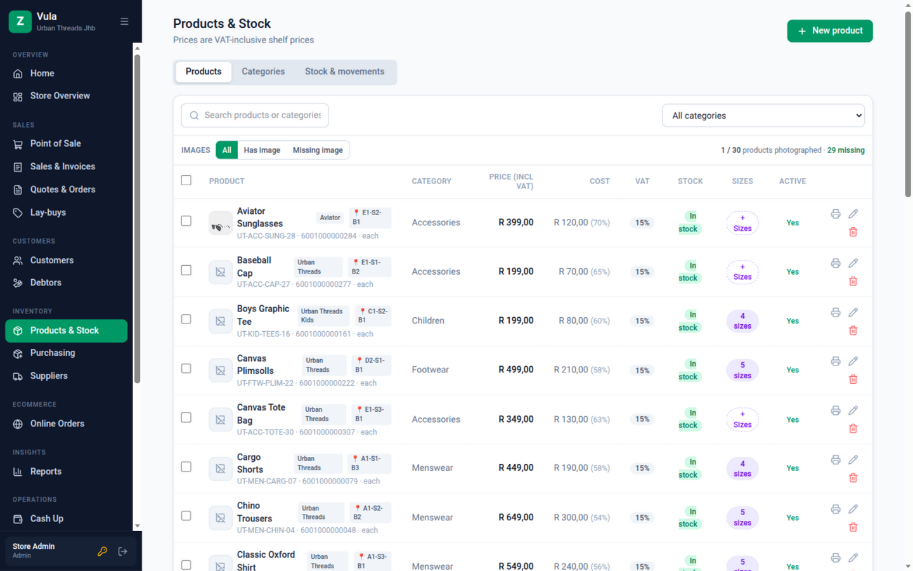Image resolution: width=913 pixels, height=571 pixels.
Task: Add sizes to Aviator Sunglasses
Action: pos(742,223)
